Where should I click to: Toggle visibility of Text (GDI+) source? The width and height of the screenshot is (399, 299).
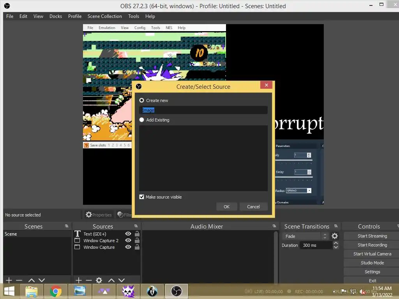coord(128,234)
